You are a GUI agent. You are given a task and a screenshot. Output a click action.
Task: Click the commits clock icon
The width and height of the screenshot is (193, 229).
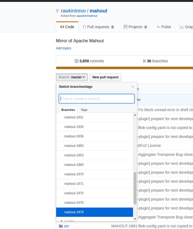click(x=76, y=61)
